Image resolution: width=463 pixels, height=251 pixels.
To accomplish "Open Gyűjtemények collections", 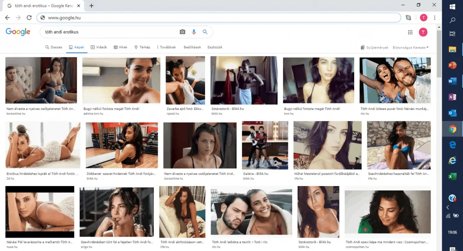I will [x=375, y=47].
